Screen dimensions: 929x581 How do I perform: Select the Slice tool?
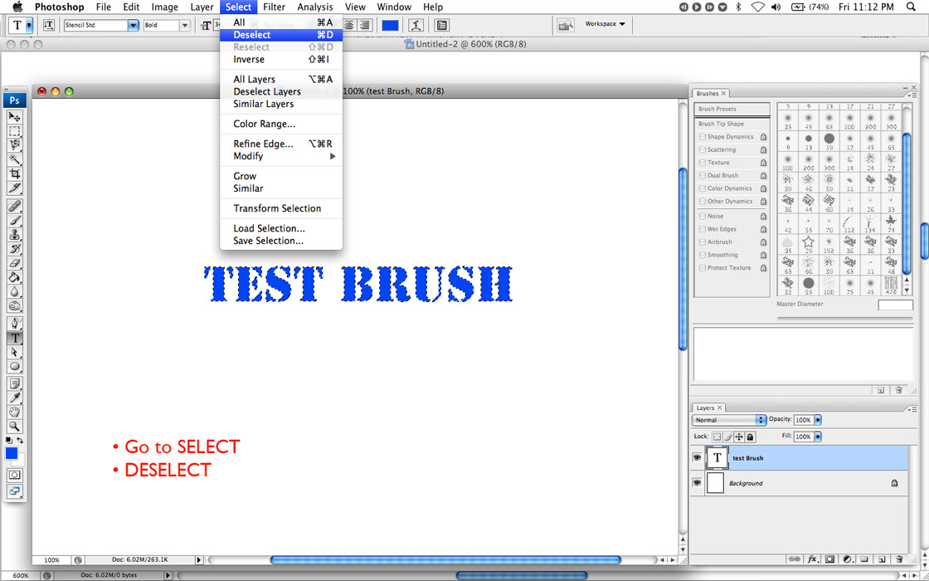[15, 188]
